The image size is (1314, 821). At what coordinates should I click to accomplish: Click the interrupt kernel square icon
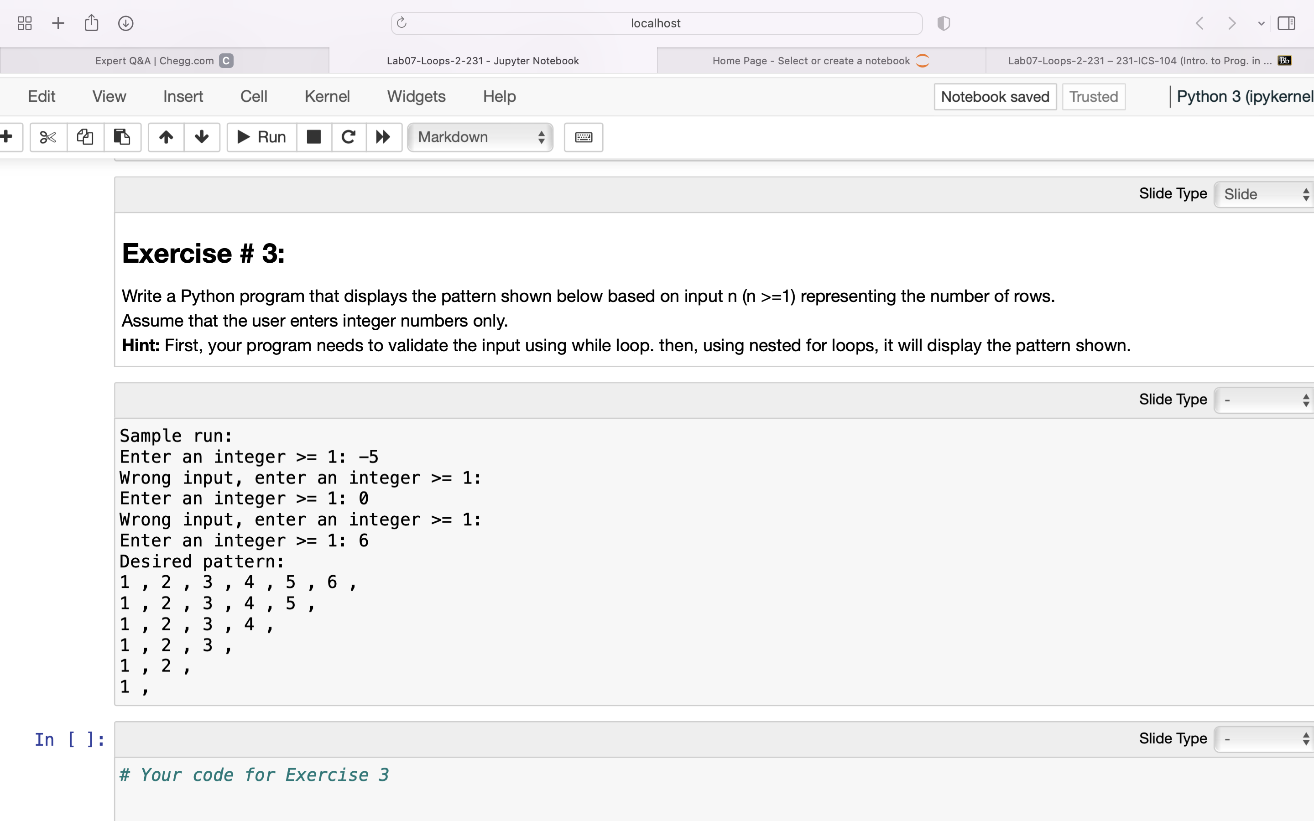pyautogui.click(x=313, y=137)
